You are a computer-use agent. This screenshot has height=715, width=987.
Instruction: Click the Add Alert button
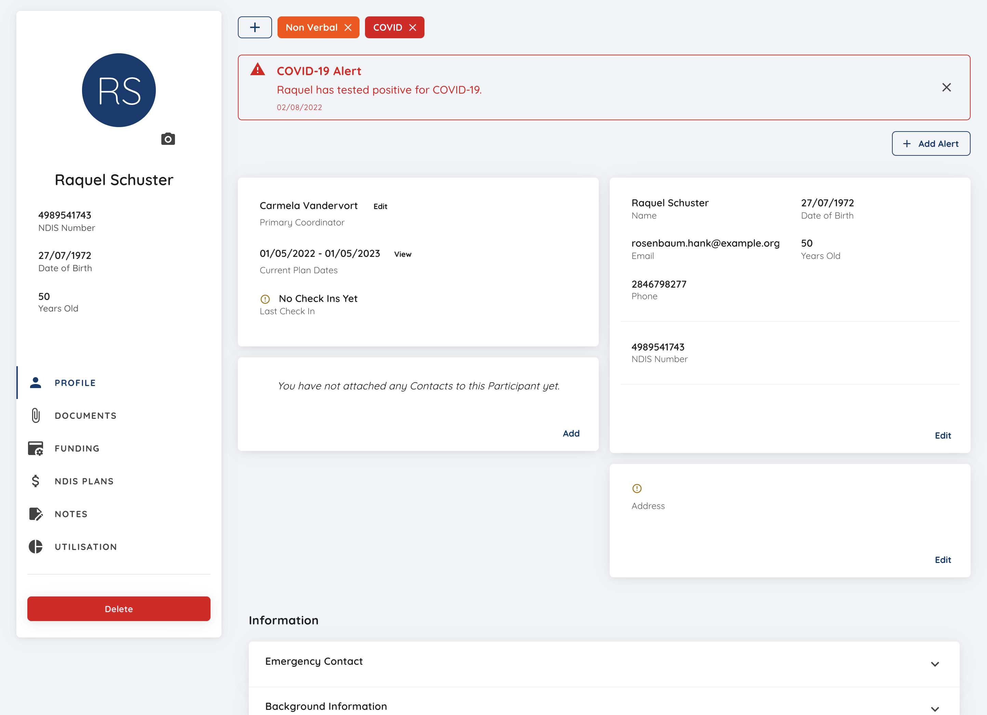point(931,143)
